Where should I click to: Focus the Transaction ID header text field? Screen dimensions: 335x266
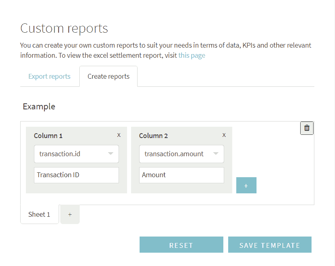coord(76,175)
